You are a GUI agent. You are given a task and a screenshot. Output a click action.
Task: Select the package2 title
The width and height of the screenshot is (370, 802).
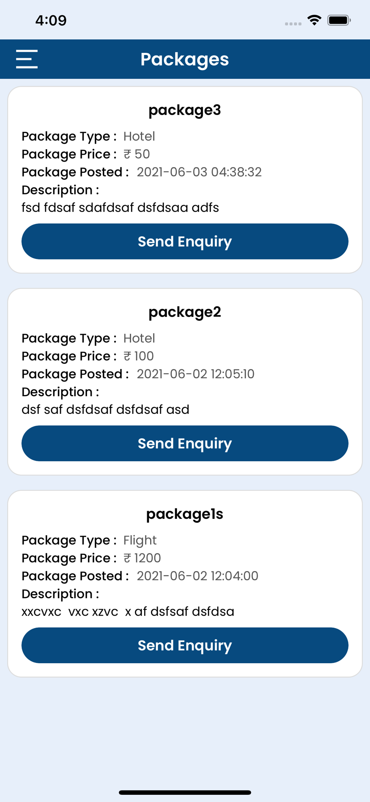[185, 312]
